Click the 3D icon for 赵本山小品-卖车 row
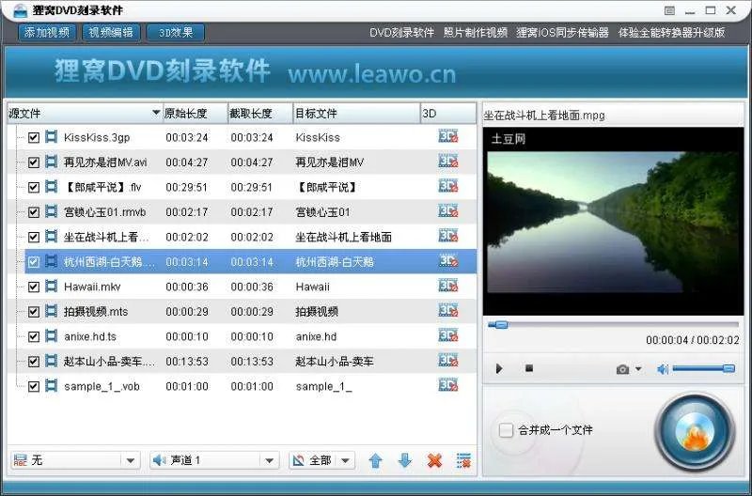This screenshot has height=496, width=752. (x=448, y=361)
